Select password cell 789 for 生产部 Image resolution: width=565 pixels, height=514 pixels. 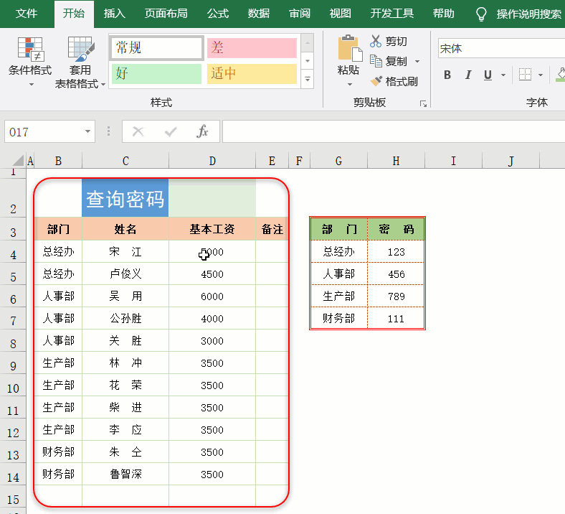coord(396,296)
